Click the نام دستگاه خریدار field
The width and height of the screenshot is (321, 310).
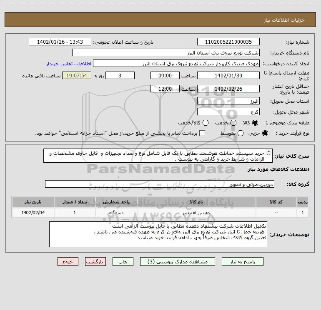click(166, 53)
